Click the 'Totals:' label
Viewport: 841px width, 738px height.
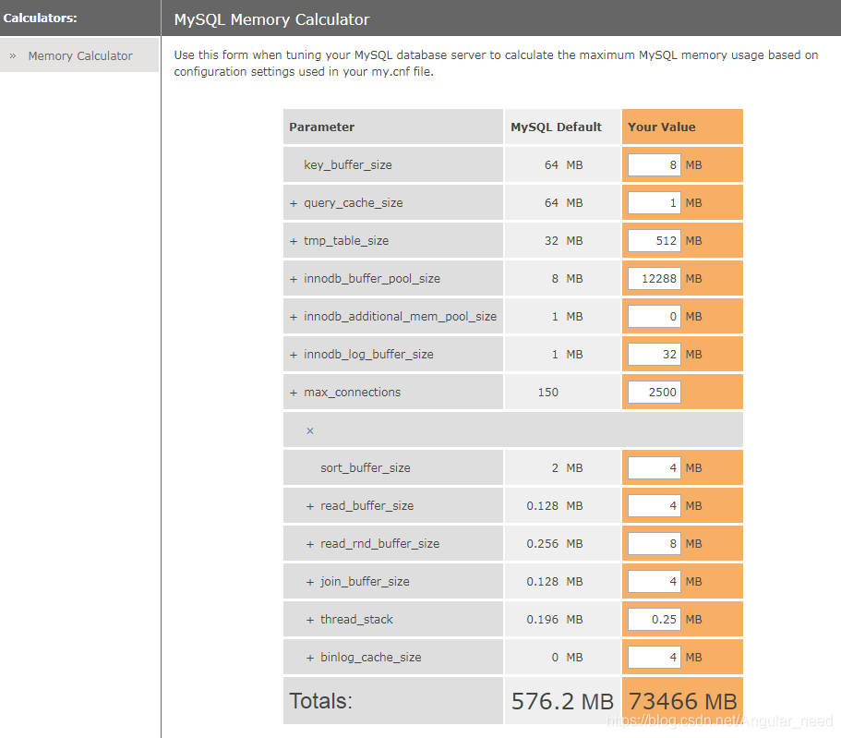(x=320, y=701)
